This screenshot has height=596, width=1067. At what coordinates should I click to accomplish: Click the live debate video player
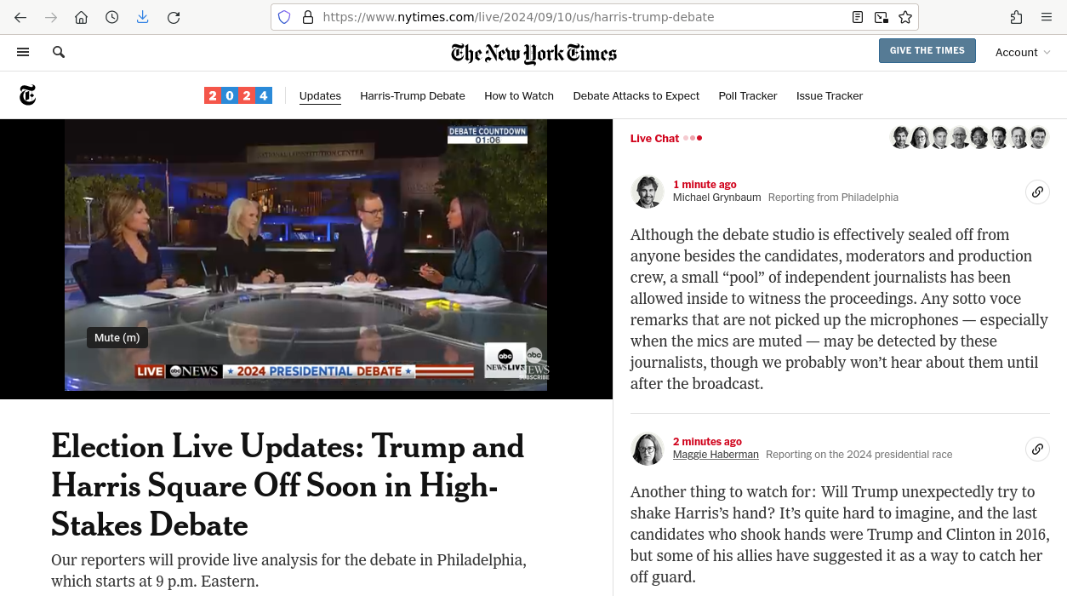305,255
